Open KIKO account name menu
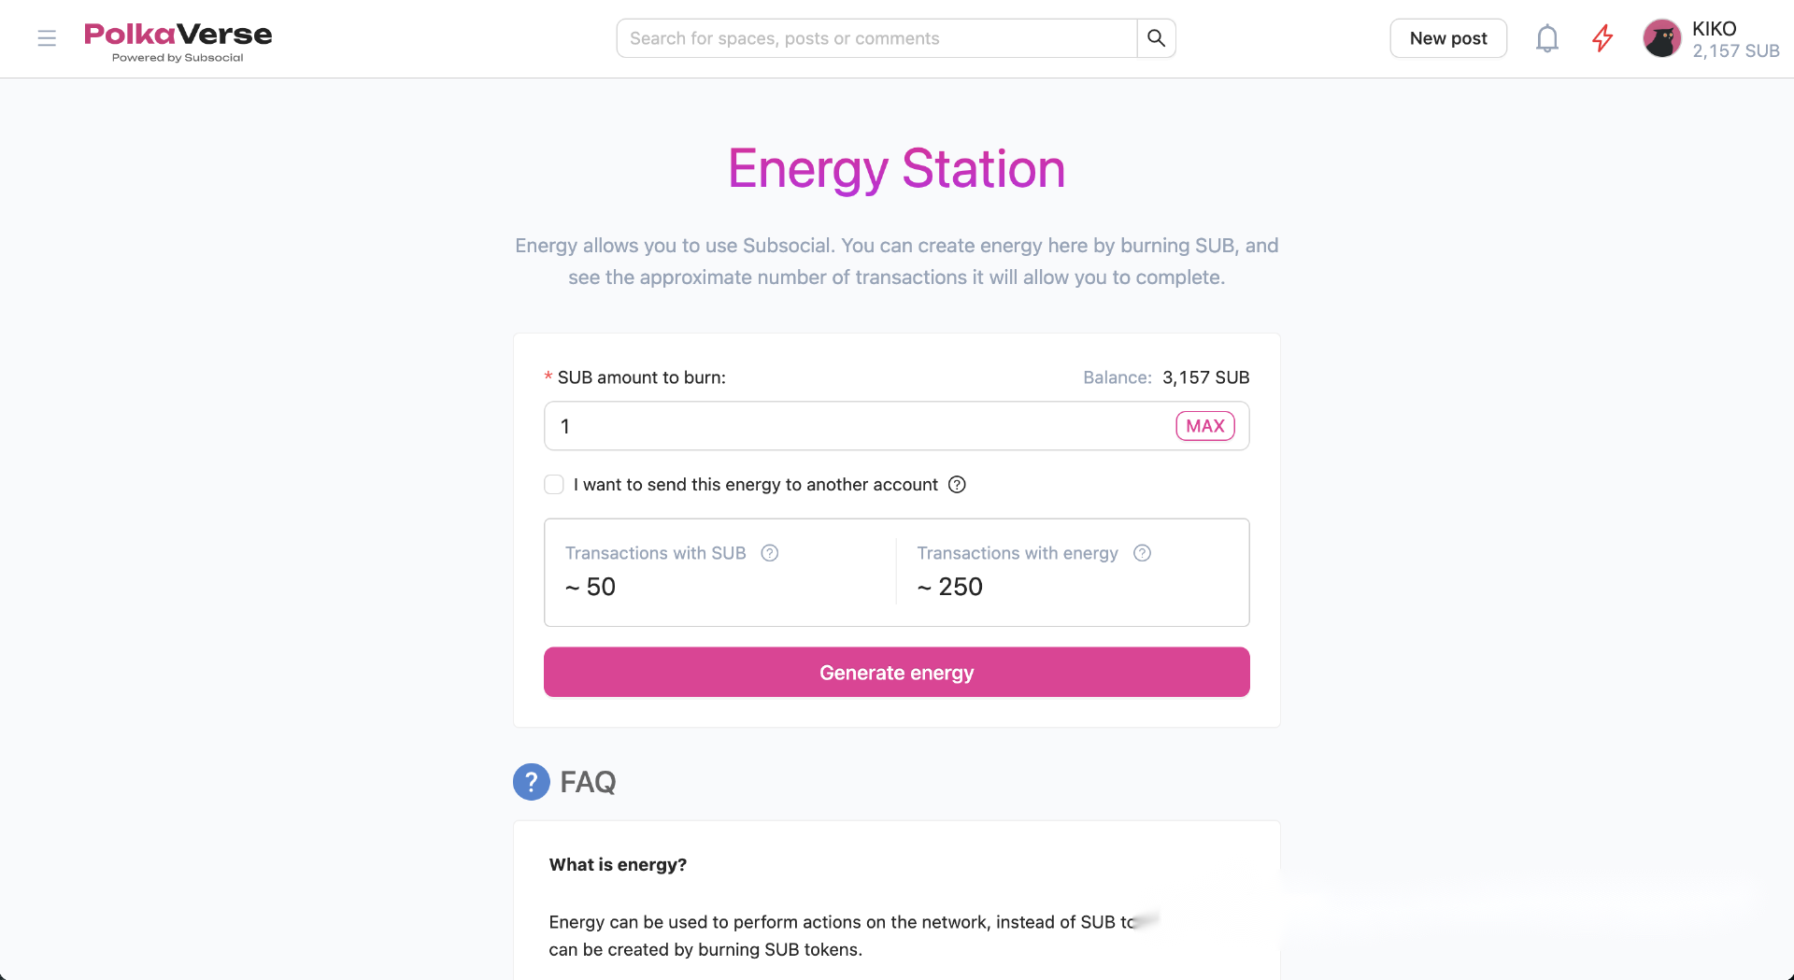This screenshot has width=1794, height=980. (x=1714, y=29)
